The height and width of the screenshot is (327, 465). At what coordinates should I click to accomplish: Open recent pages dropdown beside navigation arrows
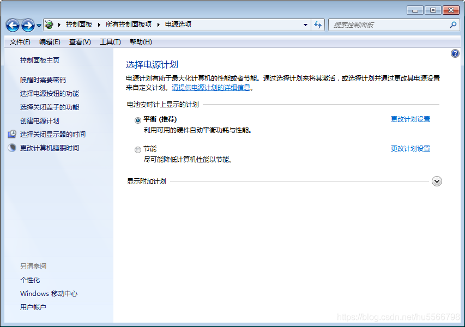click(39, 26)
